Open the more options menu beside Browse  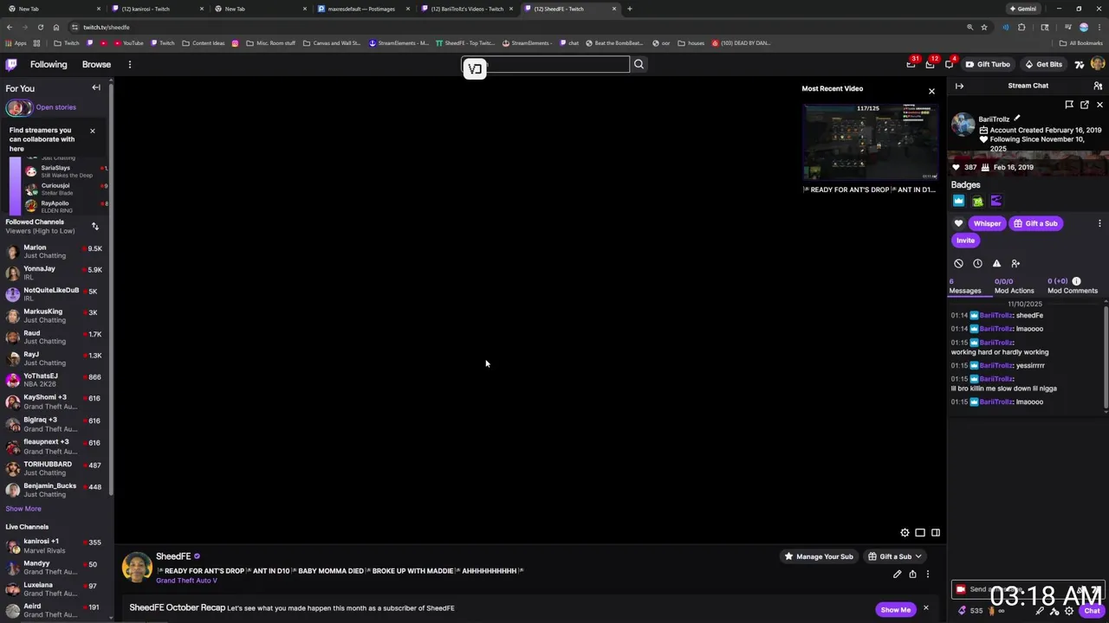pos(130,64)
